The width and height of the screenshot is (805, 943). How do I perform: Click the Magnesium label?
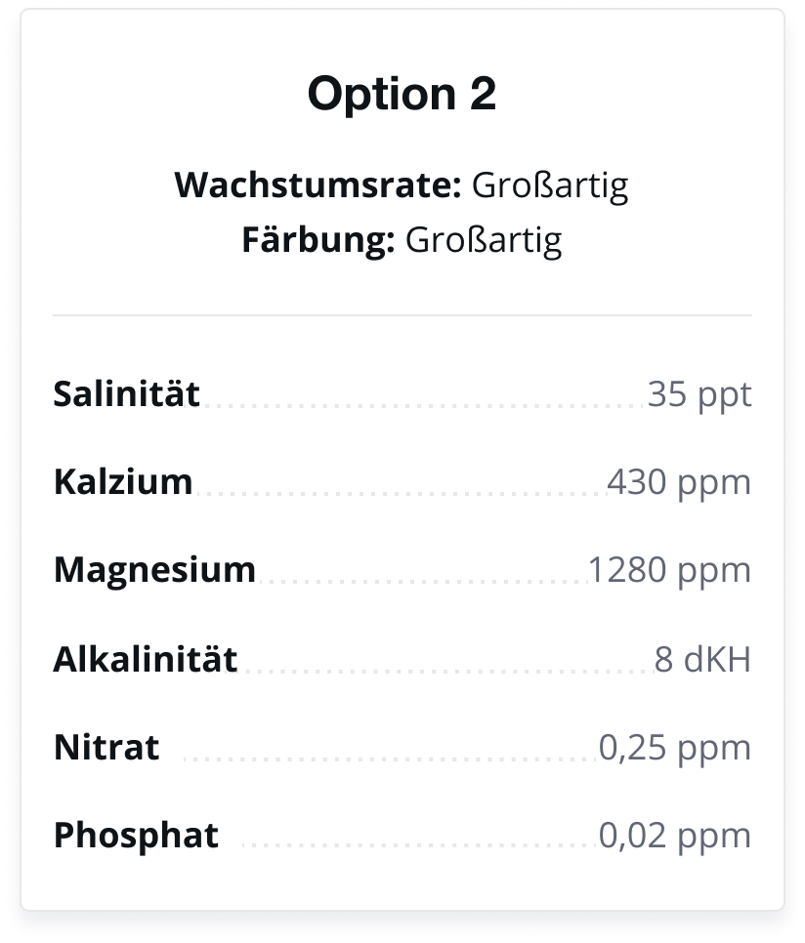154,570
